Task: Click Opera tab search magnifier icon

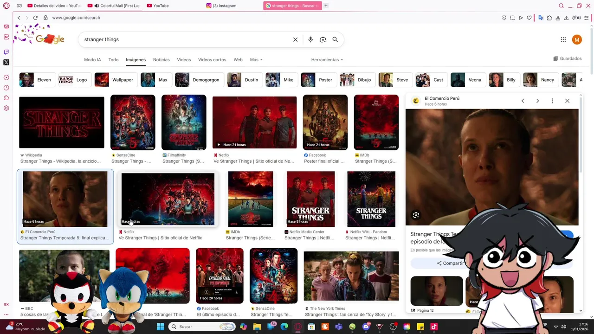Action: point(561,6)
